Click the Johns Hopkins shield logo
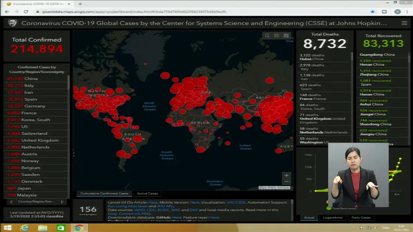Screen dimensions: 413x232 coord(12,23)
